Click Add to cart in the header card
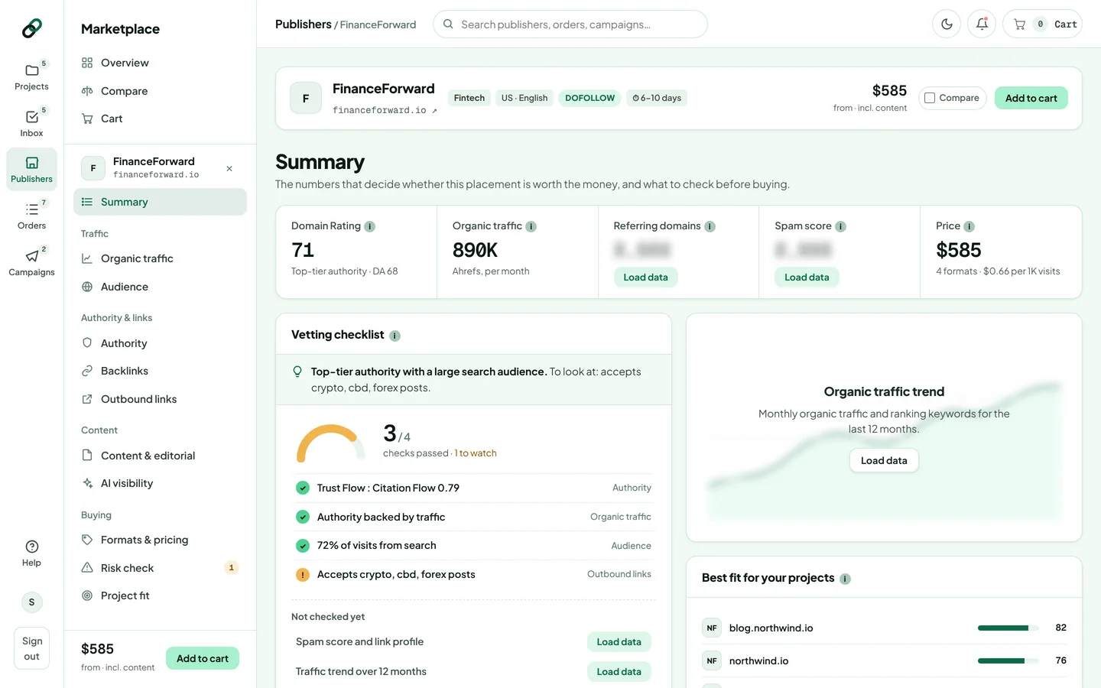This screenshot has width=1101, height=688. (1031, 98)
